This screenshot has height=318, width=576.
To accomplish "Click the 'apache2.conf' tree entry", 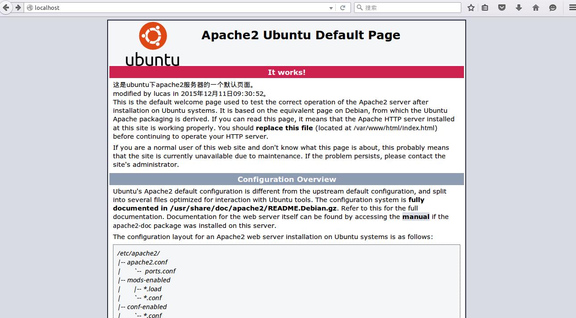I will 147,262.
